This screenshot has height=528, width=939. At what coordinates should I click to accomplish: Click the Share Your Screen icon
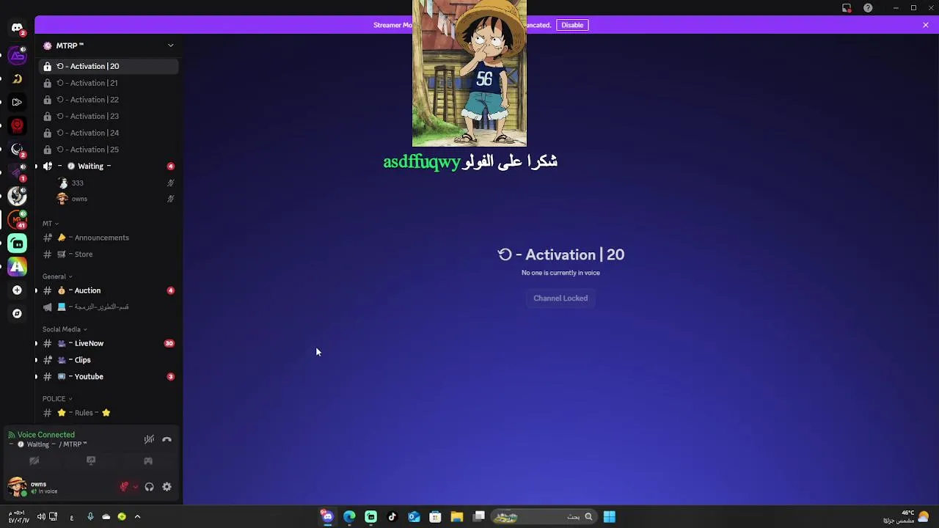(91, 461)
